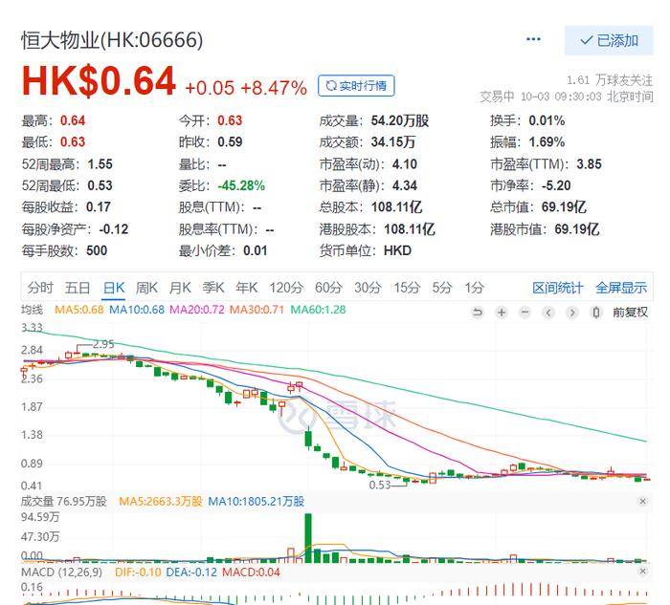Click the +8.47% change percentage

pyautogui.click(x=274, y=88)
